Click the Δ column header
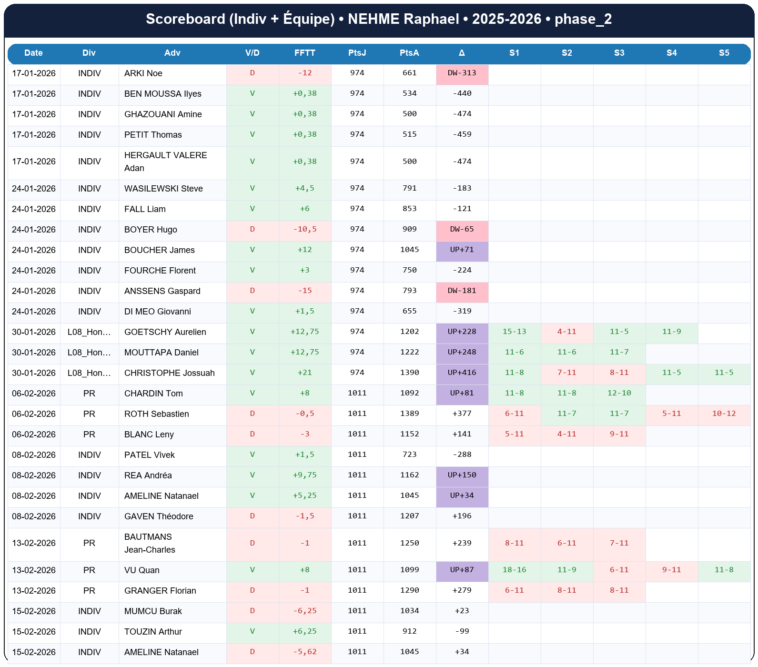 coord(462,53)
